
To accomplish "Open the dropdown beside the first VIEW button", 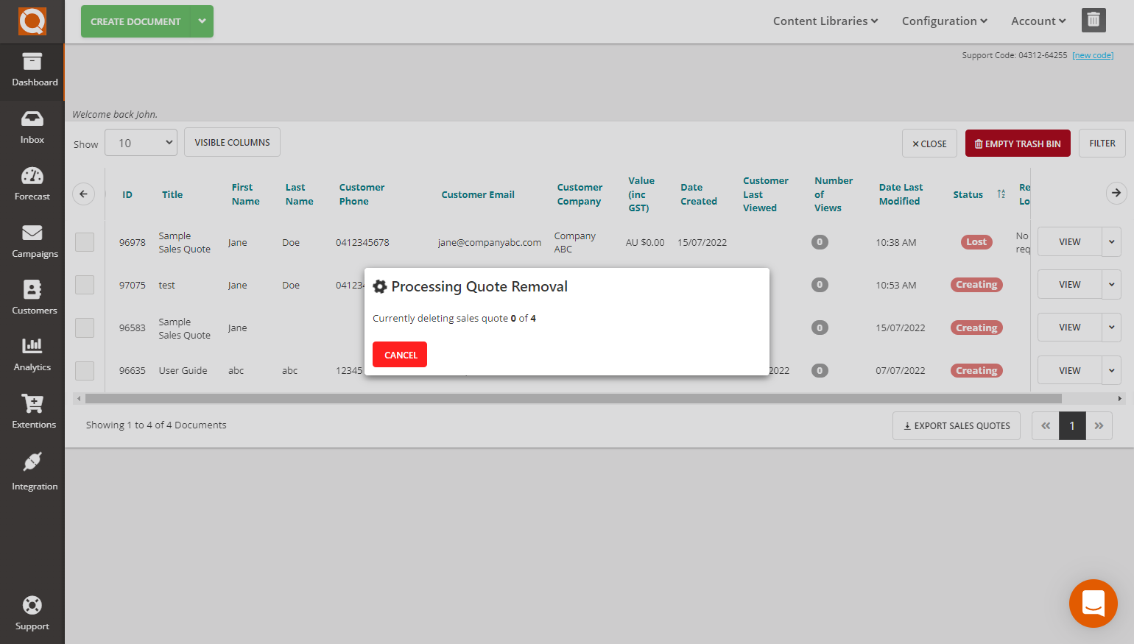I will 1112,241.
